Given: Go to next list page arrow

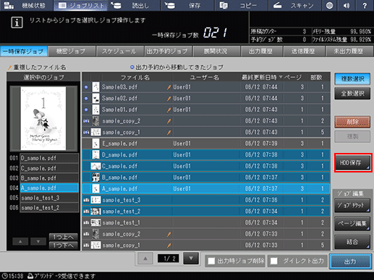Looking at the screenshot, I should [x=191, y=258].
